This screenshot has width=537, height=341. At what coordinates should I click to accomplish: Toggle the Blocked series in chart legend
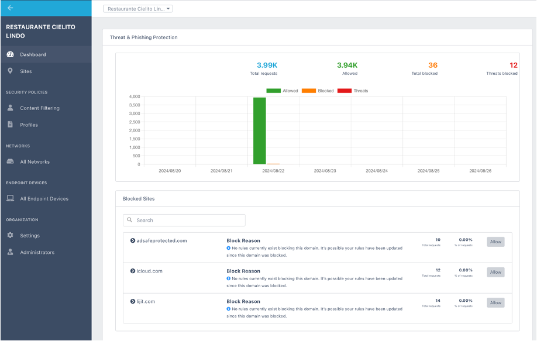[318, 91]
